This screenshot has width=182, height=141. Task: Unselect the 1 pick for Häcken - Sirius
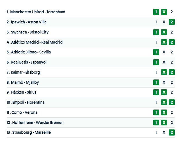(x=156, y=92)
